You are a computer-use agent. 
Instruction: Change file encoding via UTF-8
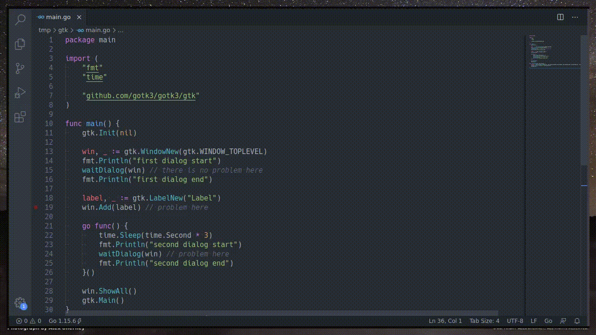[515, 321]
